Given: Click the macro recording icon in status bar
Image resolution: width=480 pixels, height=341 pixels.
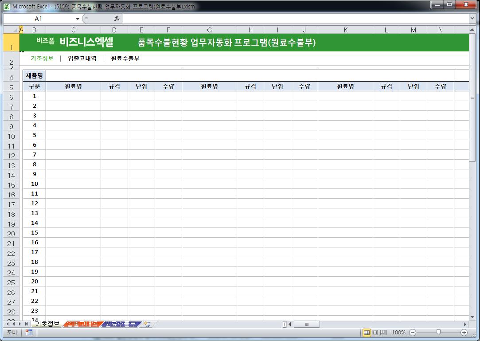Looking at the screenshot, I should tap(29, 333).
